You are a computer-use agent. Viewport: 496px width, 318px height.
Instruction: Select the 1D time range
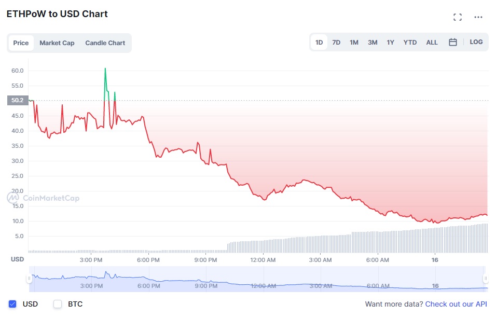click(319, 43)
